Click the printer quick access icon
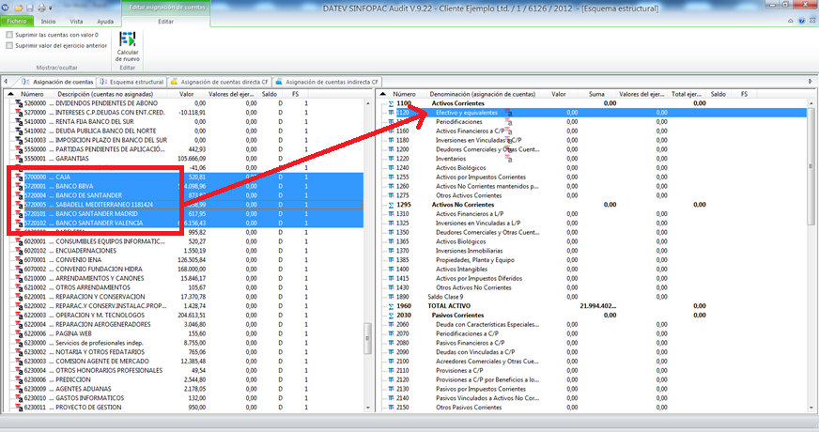This screenshot has width=819, height=432. pos(41,8)
